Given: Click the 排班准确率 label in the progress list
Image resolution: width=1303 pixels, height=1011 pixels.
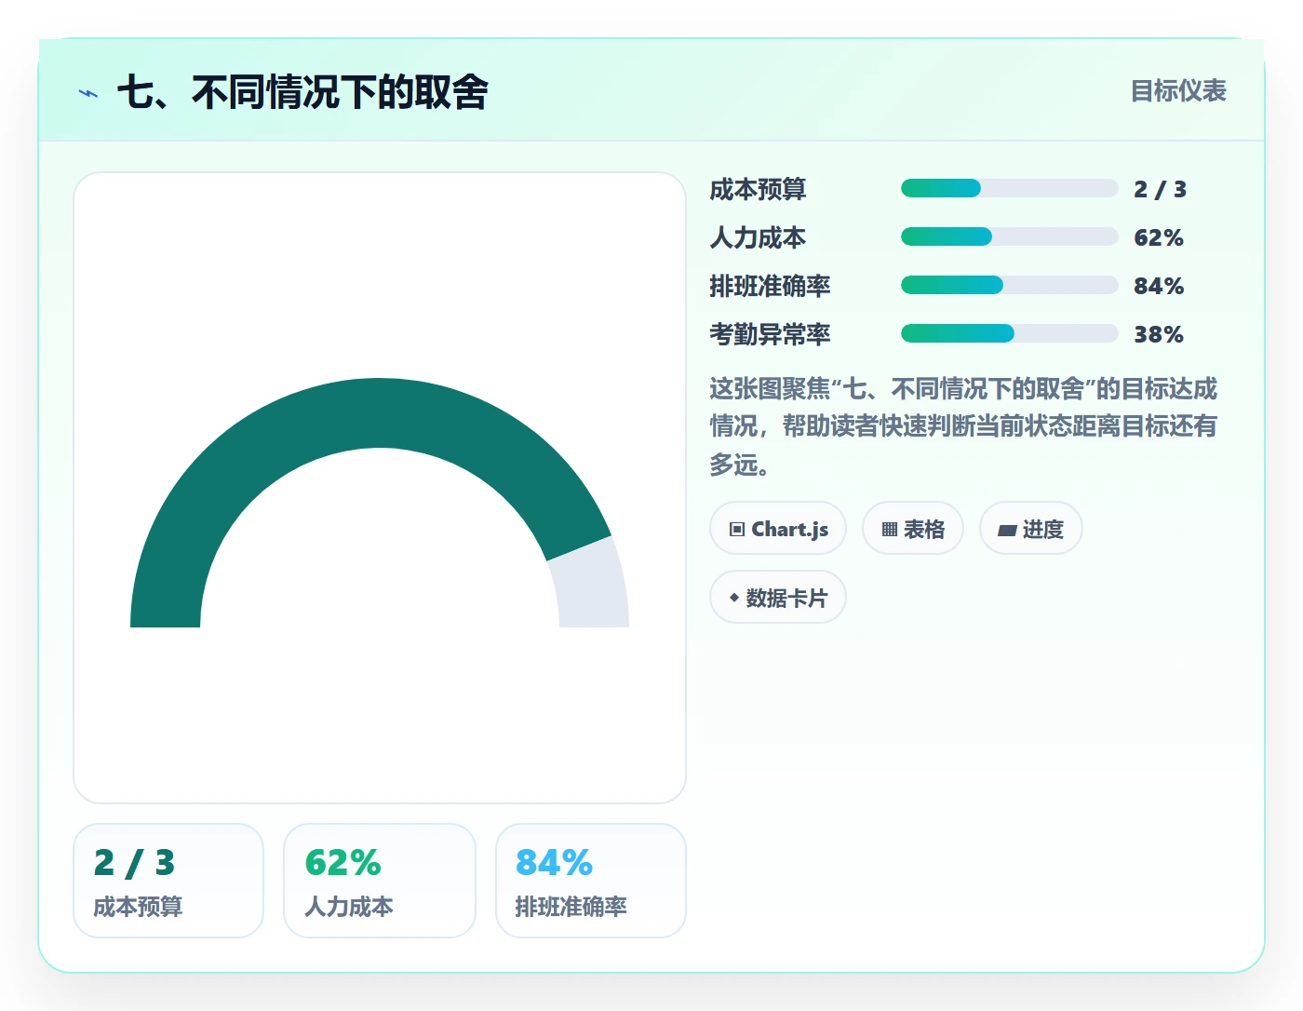Looking at the screenshot, I should 770,286.
